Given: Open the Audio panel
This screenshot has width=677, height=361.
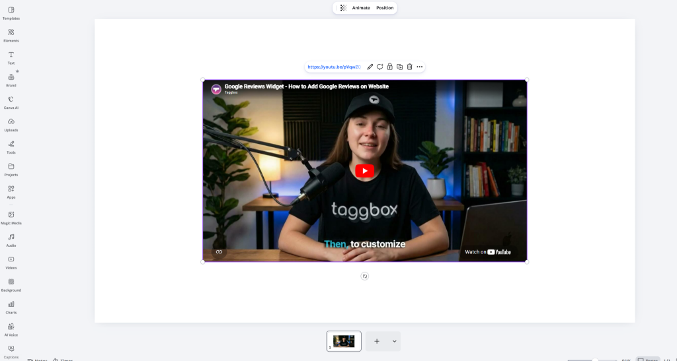Looking at the screenshot, I should [x=11, y=240].
